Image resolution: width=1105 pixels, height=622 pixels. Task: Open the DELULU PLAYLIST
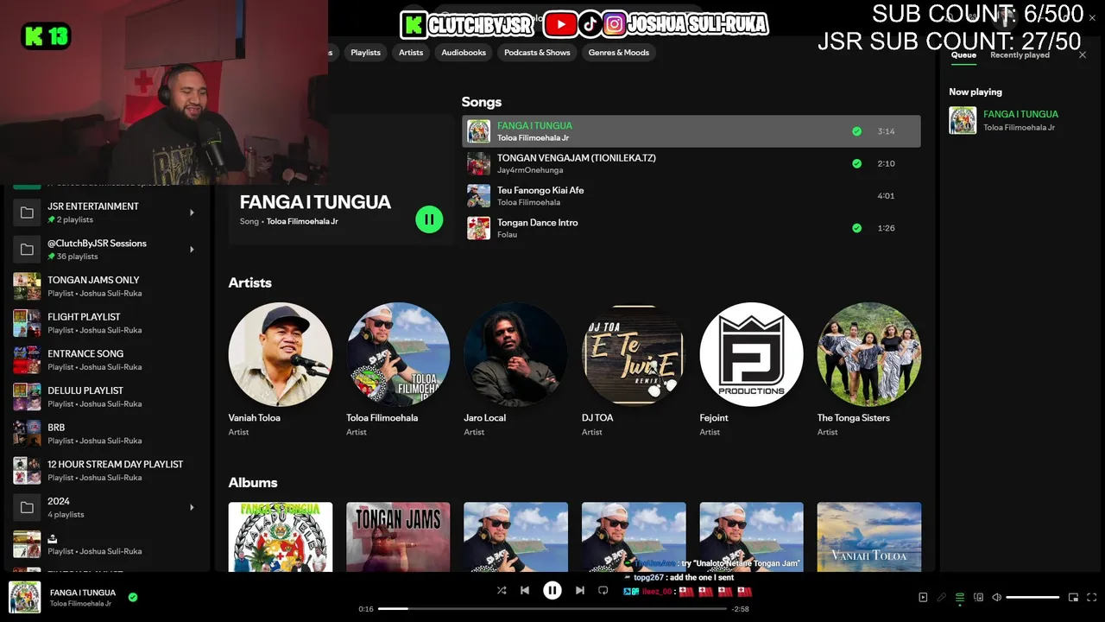(x=105, y=397)
